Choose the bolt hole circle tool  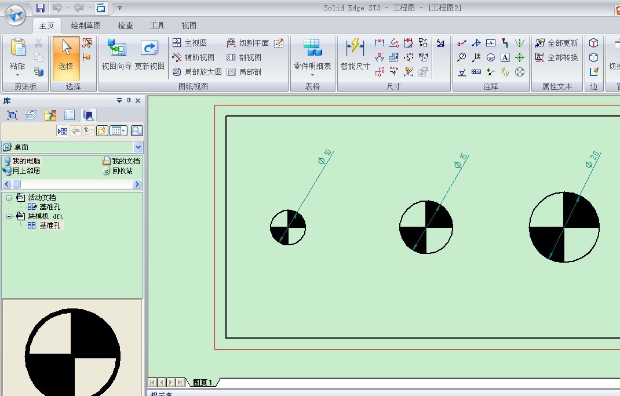(520, 72)
